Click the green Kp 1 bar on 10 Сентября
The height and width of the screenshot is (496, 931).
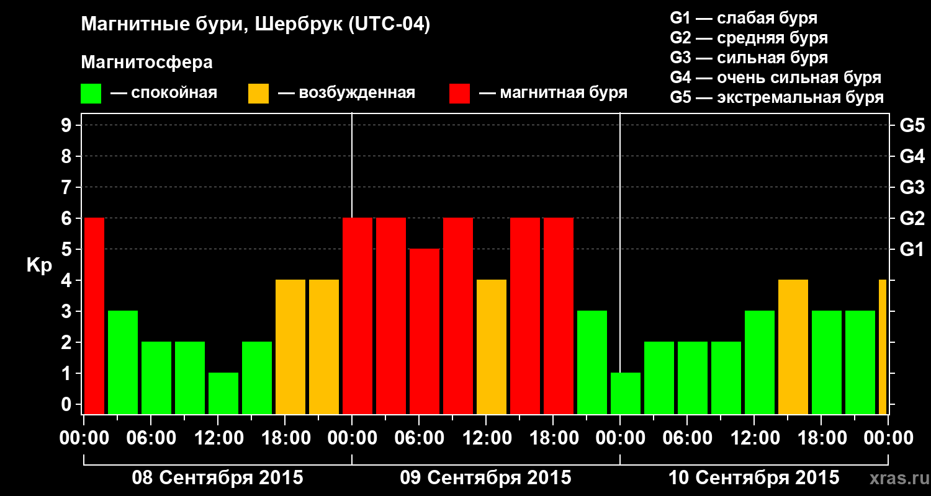tap(626, 393)
